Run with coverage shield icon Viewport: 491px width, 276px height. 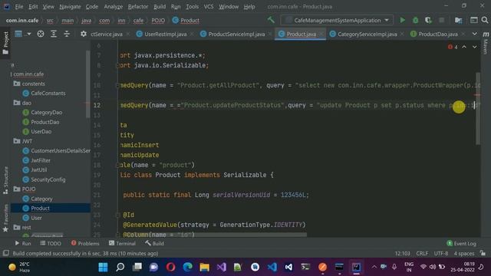click(x=428, y=21)
